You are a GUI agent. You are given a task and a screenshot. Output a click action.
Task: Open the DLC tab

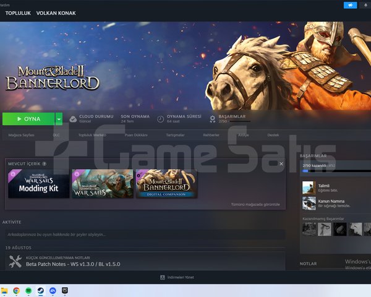56,135
